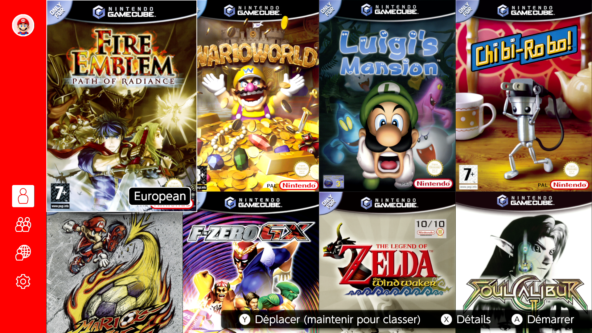Click the A button icon for Démarrer
Screen dimensions: 592x333
[517, 319]
